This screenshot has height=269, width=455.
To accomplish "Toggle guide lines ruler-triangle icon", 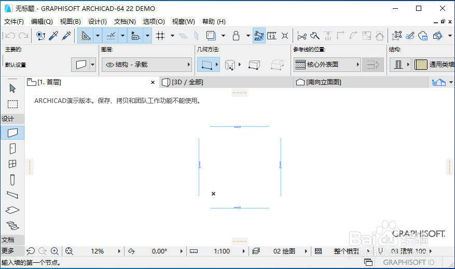I will [x=86, y=36].
